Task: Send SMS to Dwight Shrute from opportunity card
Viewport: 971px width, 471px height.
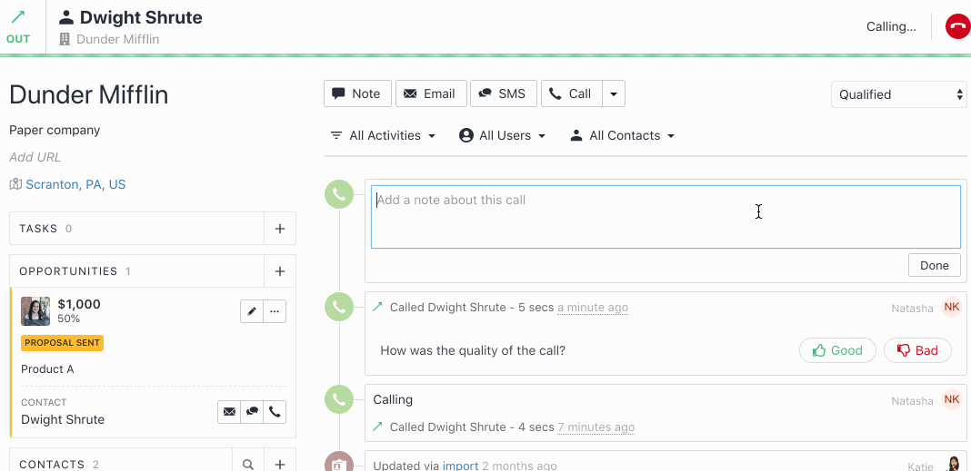Action: click(x=252, y=412)
